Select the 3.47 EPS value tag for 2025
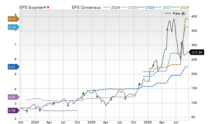208x124 pixels. [x=13, y=97]
